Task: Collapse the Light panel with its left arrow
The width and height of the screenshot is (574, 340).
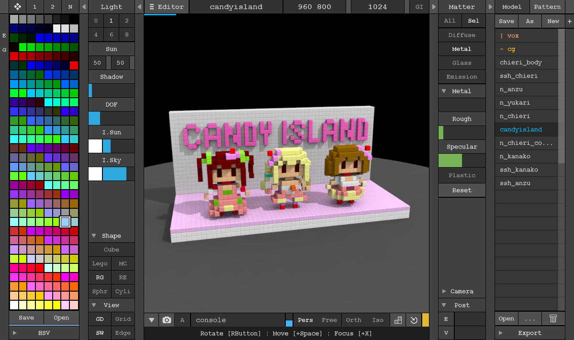Action: point(84,7)
